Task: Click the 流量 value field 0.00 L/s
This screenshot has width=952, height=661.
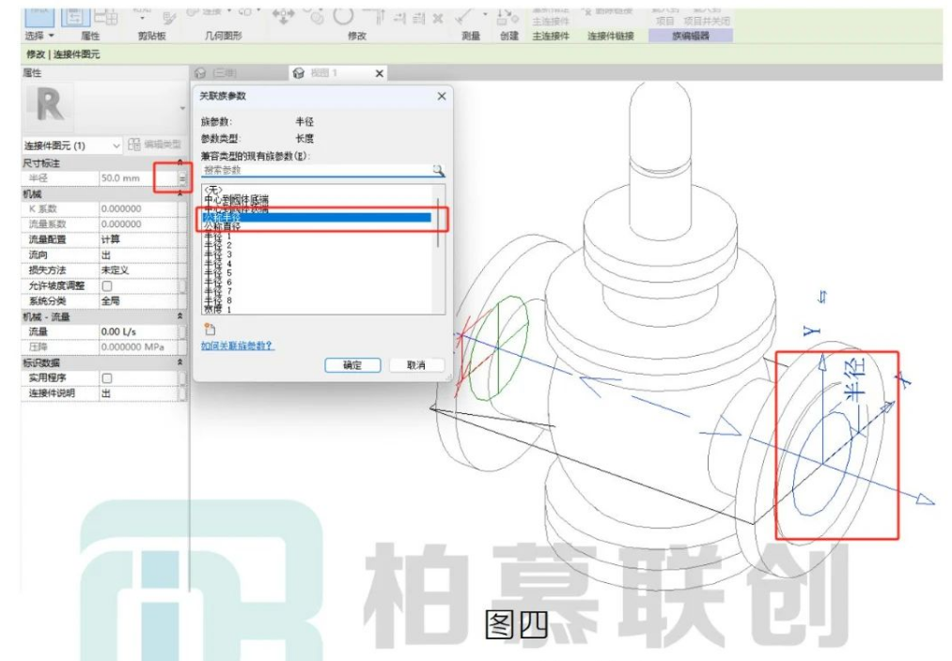Action: click(138, 331)
